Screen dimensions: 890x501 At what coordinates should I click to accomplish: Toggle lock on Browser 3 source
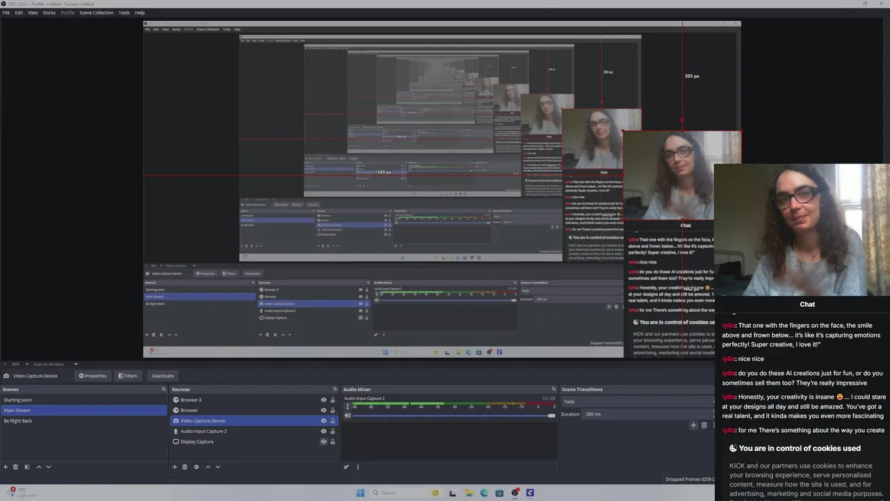point(332,400)
